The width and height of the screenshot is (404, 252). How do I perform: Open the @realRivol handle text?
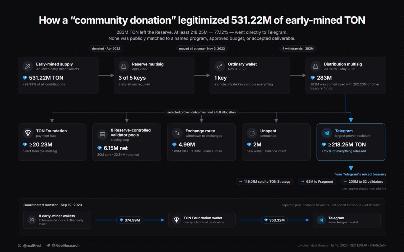pyautogui.click(x=32, y=245)
